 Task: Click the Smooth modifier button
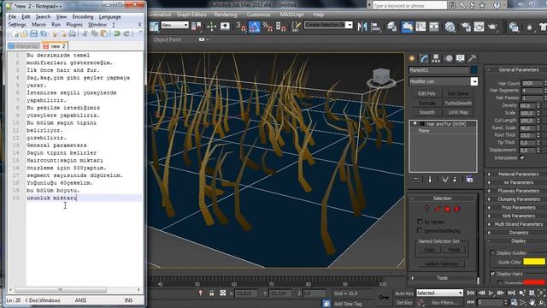click(x=427, y=112)
